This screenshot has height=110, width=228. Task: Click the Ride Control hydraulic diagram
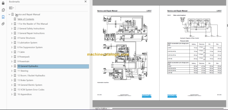coord(201,27)
